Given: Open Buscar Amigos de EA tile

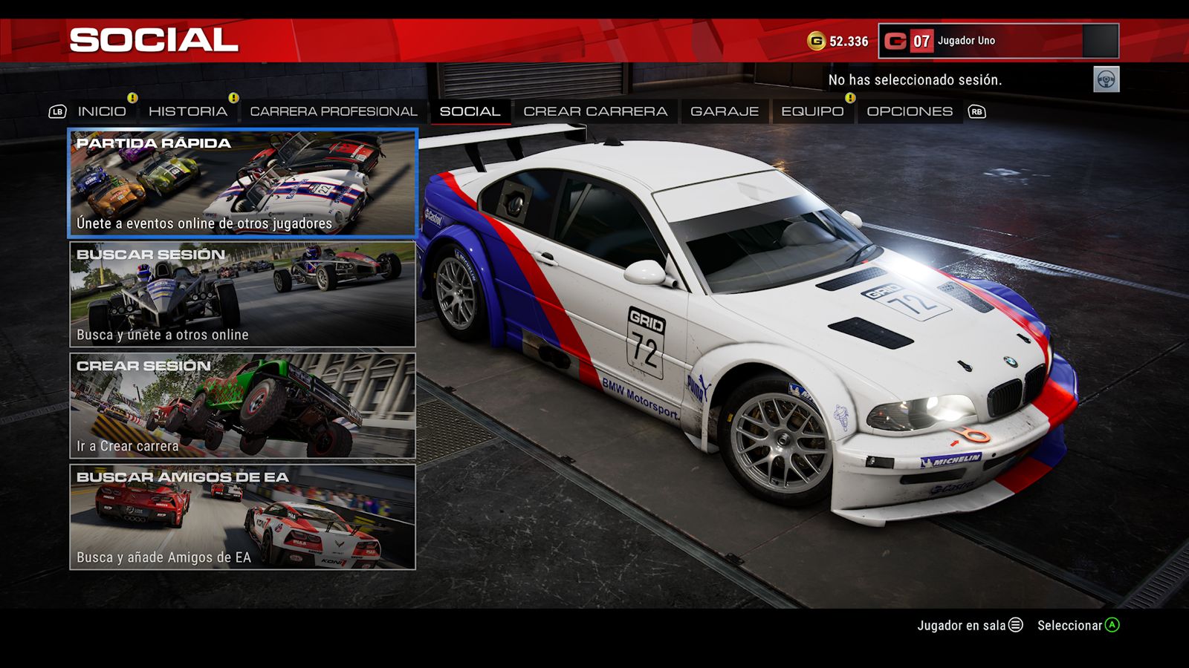Looking at the screenshot, I should [x=242, y=517].
